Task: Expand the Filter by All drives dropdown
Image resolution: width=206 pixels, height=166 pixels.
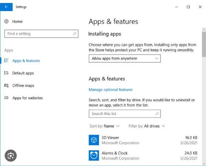Action: point(147,126)
